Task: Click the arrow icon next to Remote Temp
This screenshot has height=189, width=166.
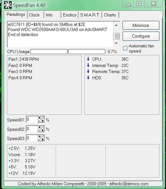Action: [x=88, y=71]
